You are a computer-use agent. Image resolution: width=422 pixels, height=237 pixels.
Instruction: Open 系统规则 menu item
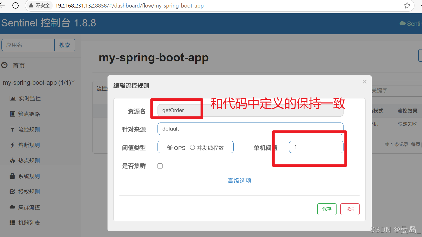coord(29,176)
